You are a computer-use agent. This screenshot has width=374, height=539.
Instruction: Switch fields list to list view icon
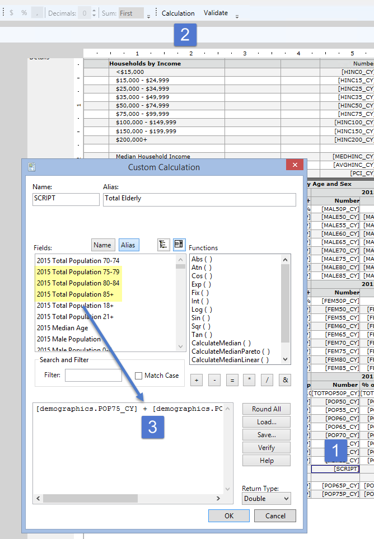(x=179, y=245)
